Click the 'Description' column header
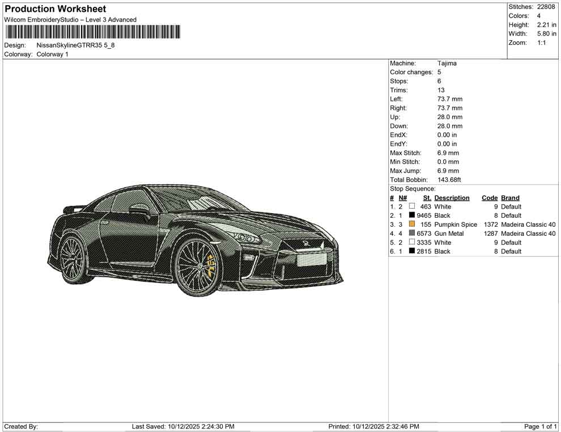Viewport: 561px width, 432px height. tap(452, 198)
